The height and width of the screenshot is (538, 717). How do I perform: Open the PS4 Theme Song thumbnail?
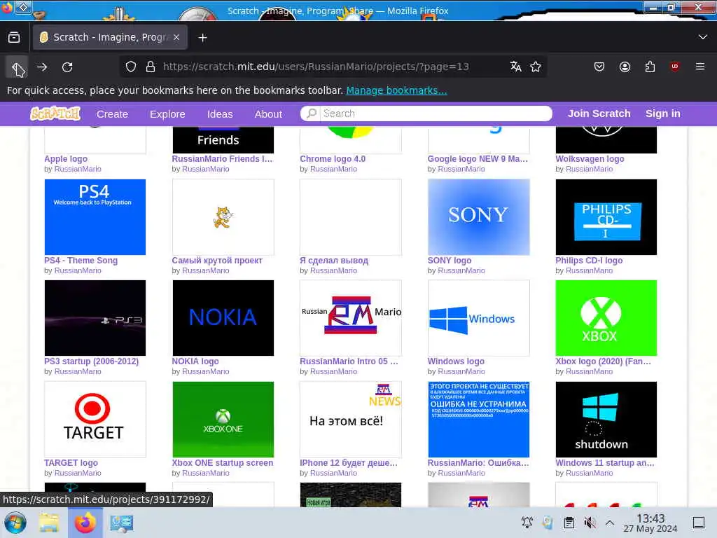tap(95, 217)
